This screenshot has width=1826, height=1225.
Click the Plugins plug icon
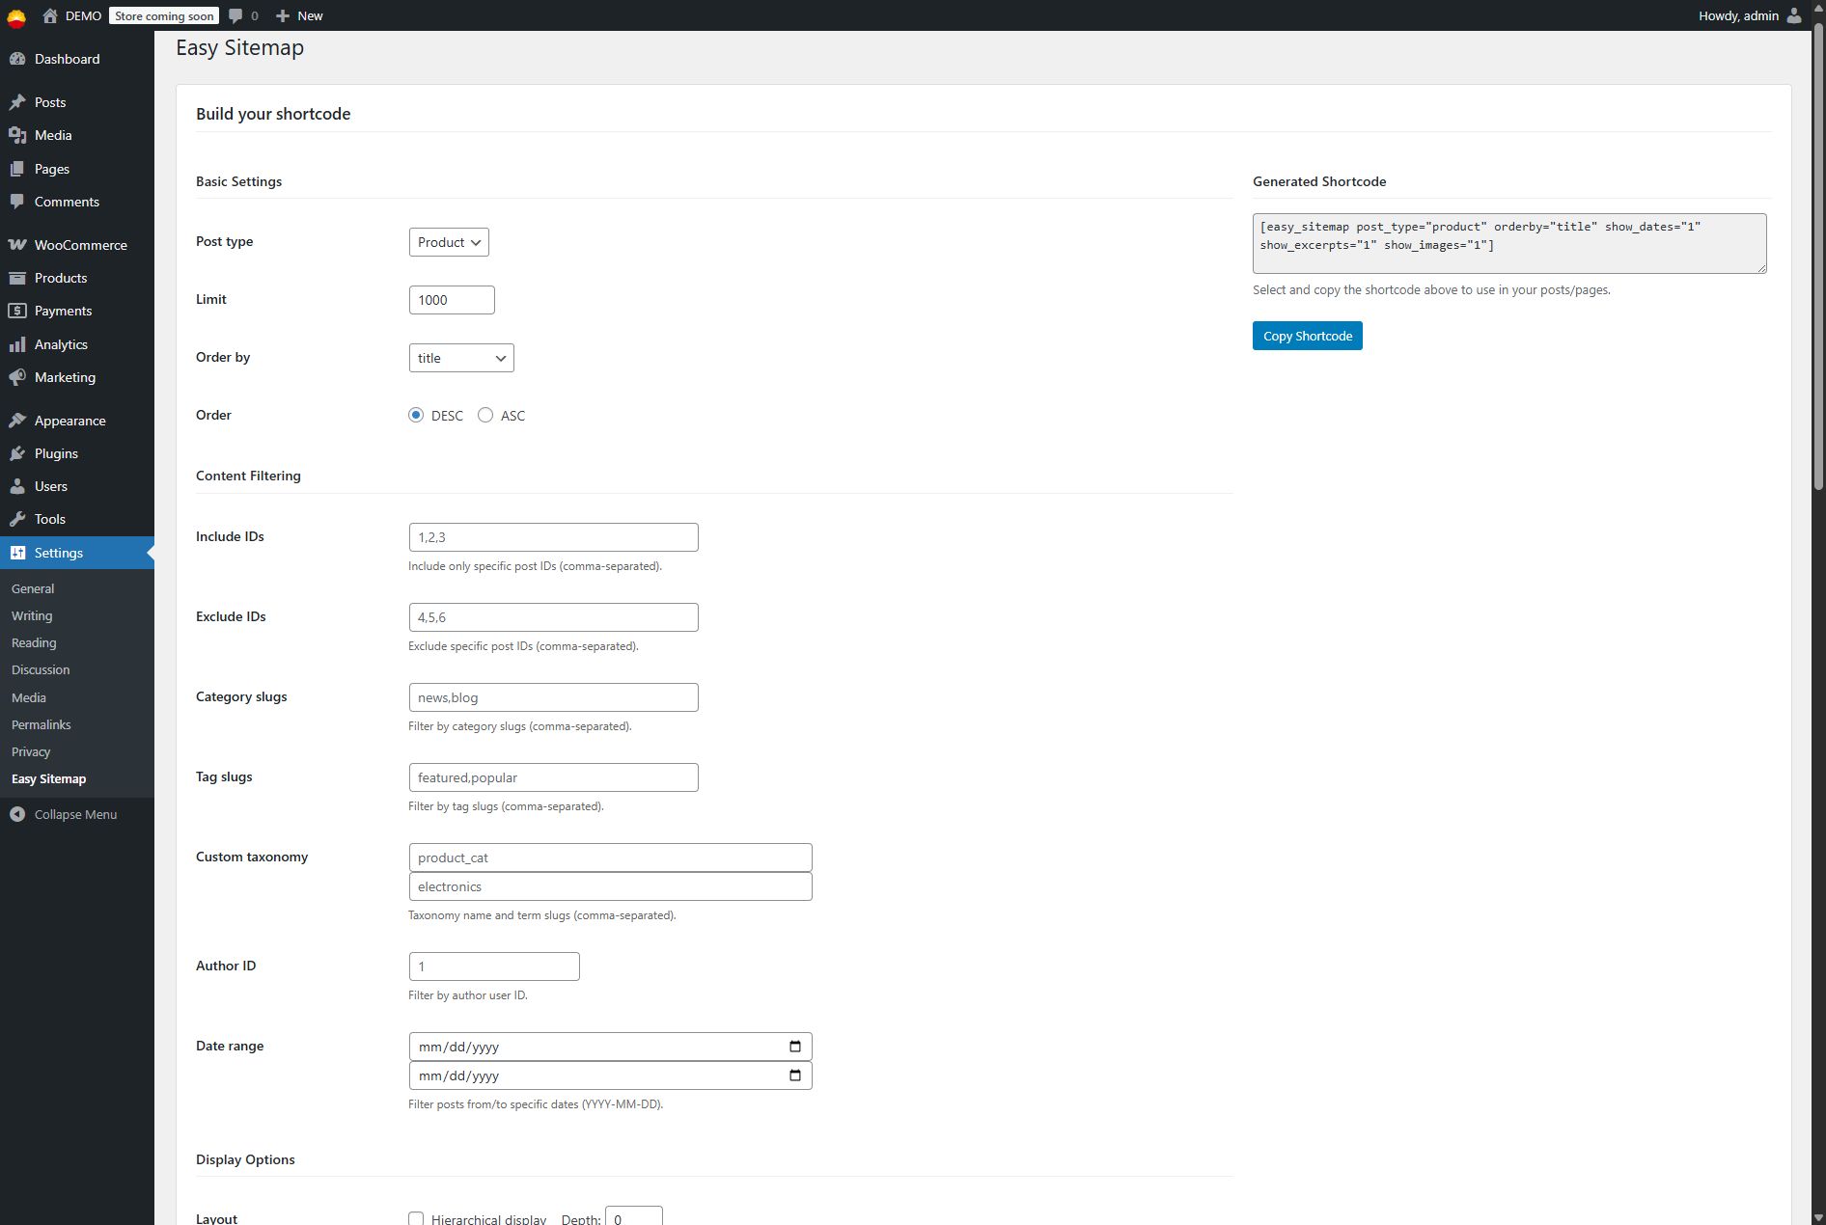(17, 453)
